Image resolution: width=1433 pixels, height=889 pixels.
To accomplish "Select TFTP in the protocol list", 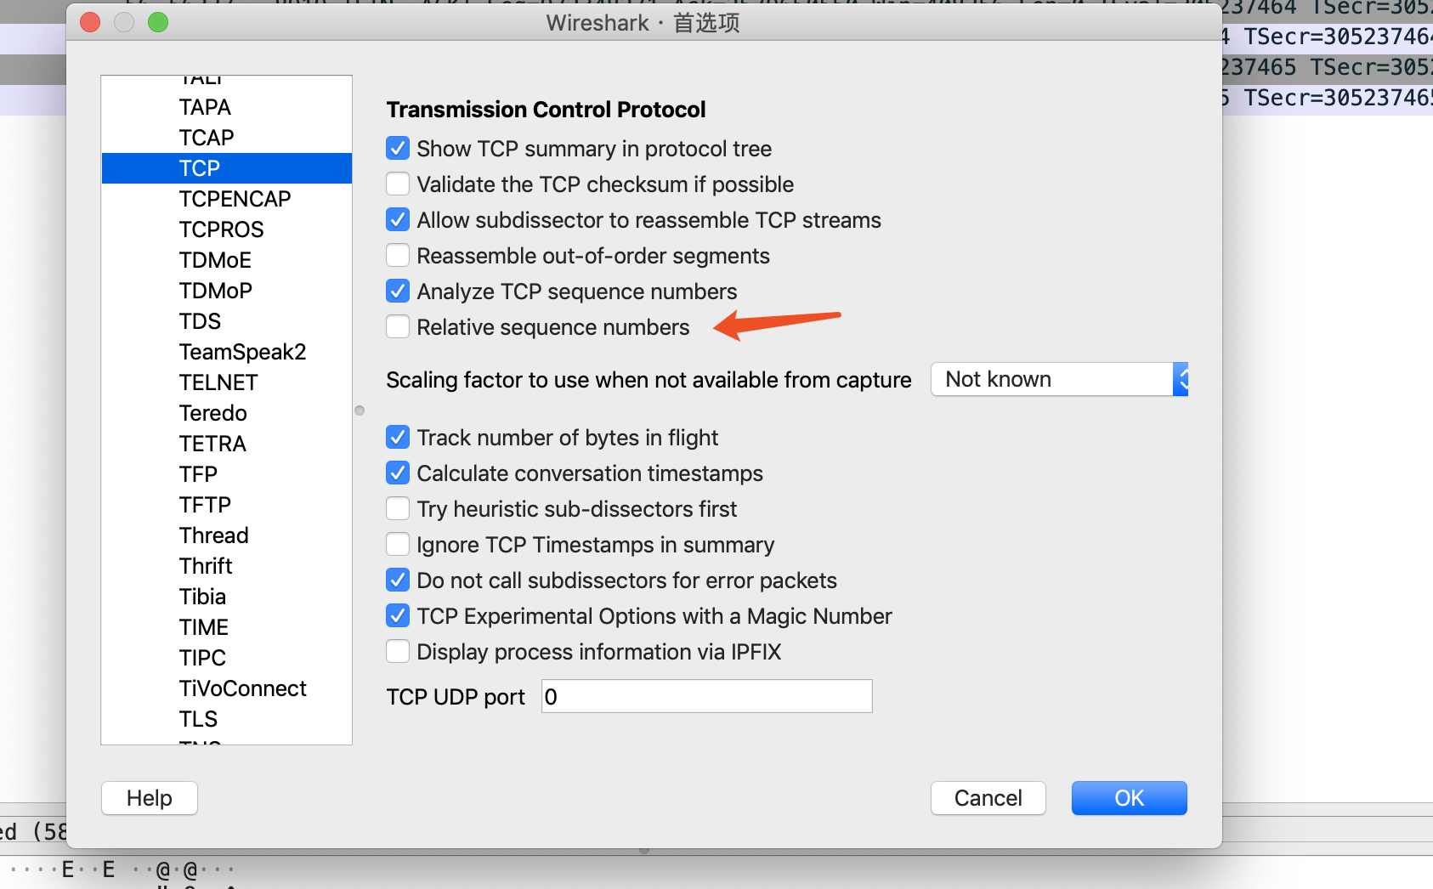I will pos(204,504).
